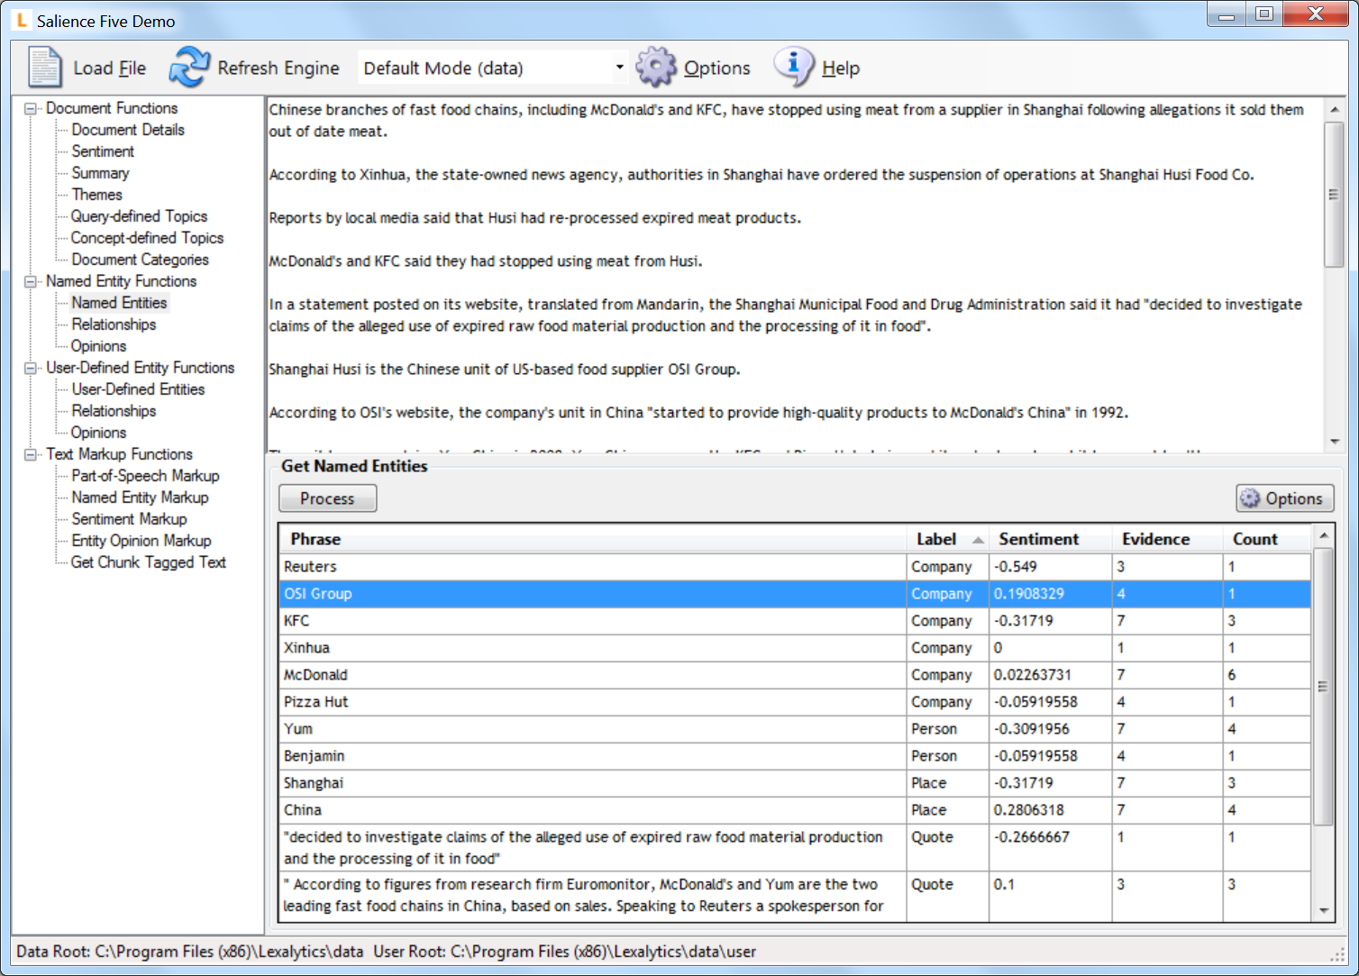Image resolution: width=1359 pixels, height=976 pixels.
Task: Click the Data Root path in status bar
Action: 189,952
